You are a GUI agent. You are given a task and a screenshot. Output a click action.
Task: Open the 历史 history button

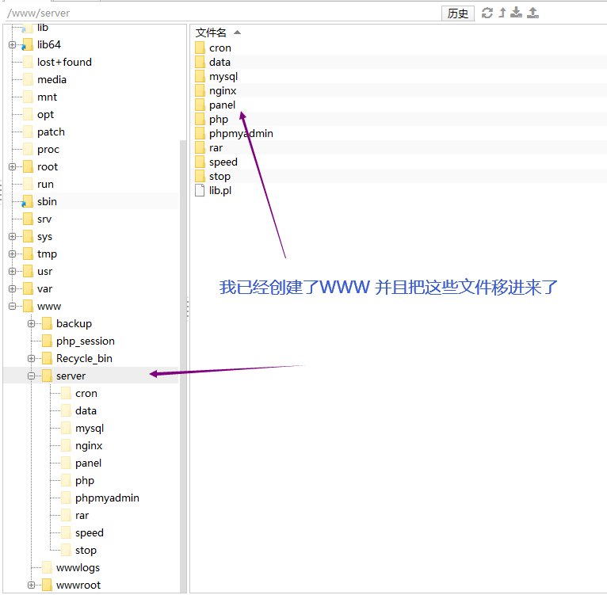pos(458,13)
